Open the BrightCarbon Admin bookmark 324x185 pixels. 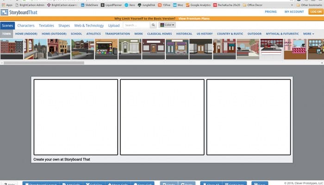pyautogui.click(x=30, y=5)
